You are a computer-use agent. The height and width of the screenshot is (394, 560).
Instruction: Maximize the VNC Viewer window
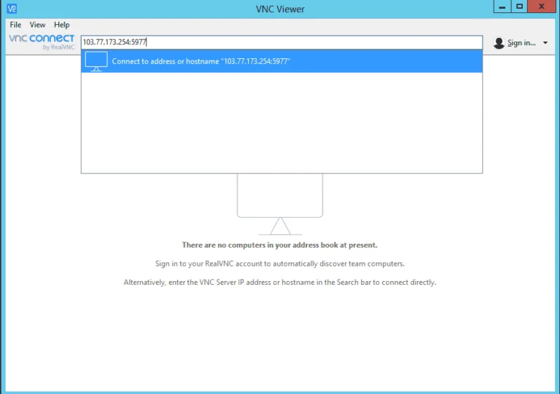click(519, 7)
